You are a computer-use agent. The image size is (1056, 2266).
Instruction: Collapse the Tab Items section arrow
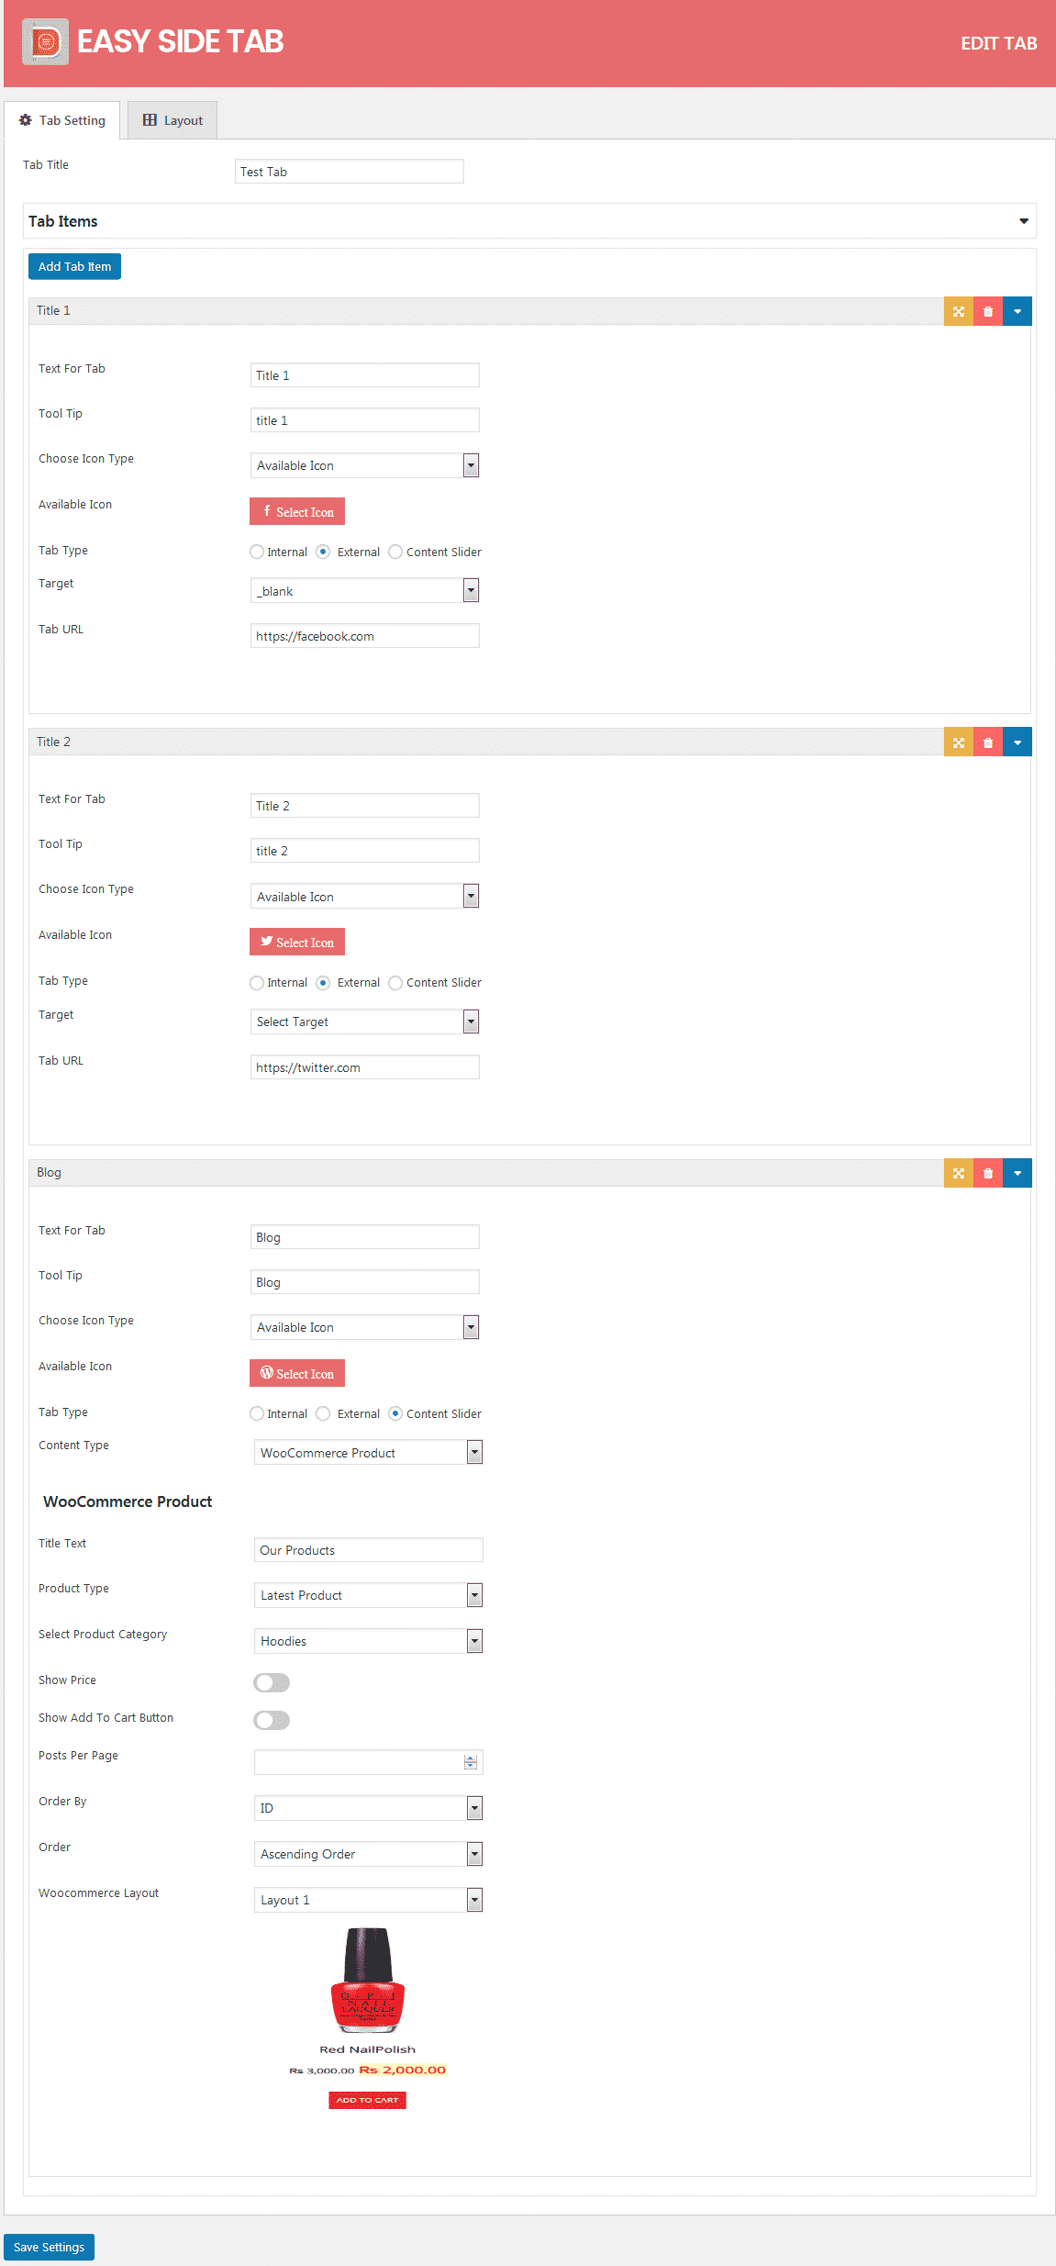(x=1023, y=221)
